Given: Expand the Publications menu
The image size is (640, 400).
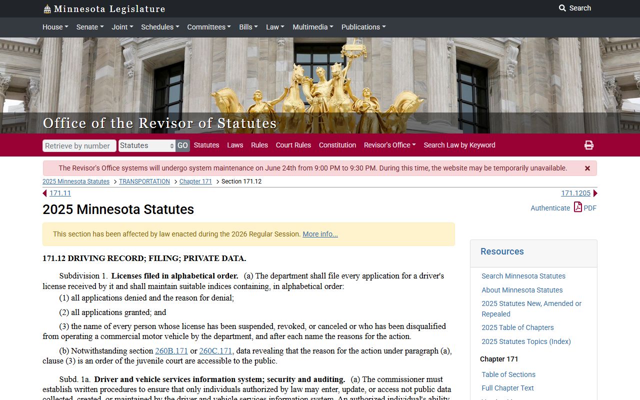Looking at the screenshot, I should click(363, 27).
